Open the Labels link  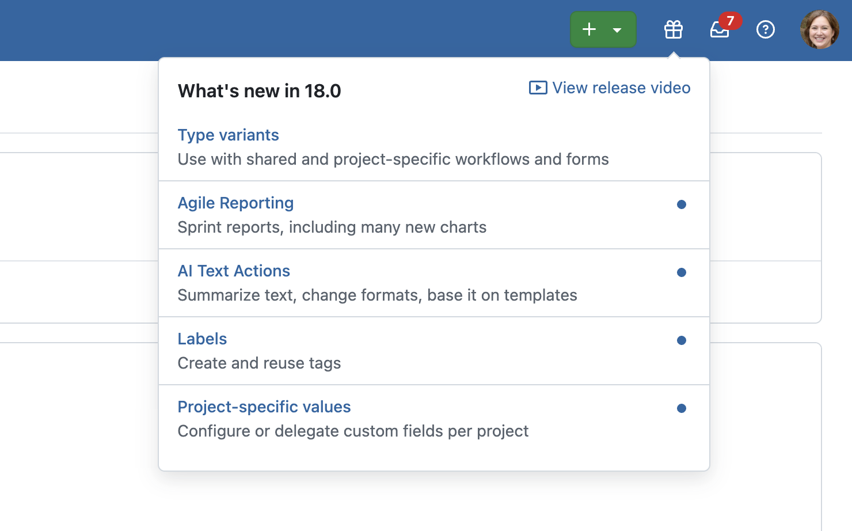click(x=202, y=339)
